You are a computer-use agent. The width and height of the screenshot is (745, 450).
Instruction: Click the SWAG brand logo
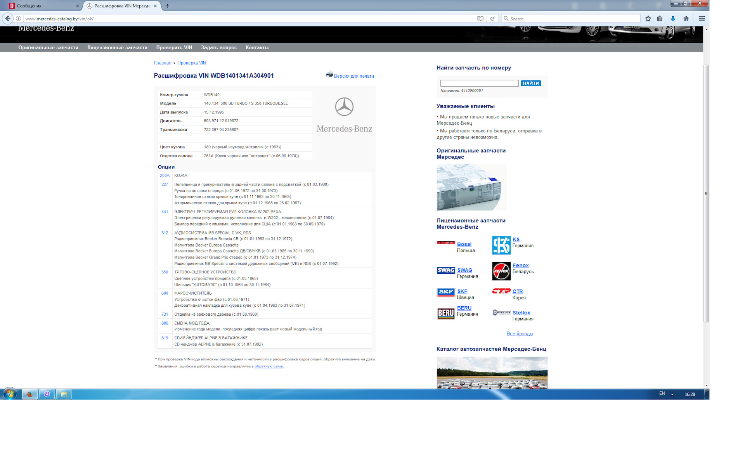(446, 270)
